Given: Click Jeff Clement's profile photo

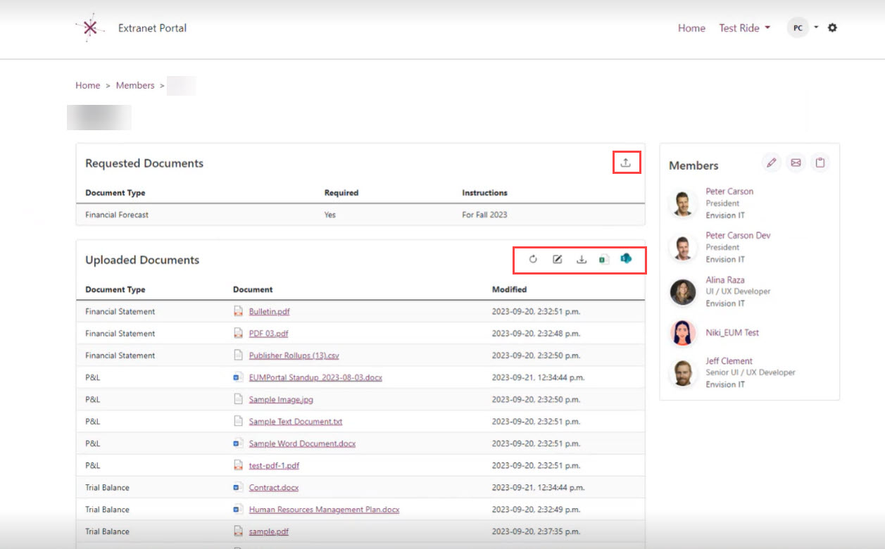Looking at the screenshot, I should point(682,373).
